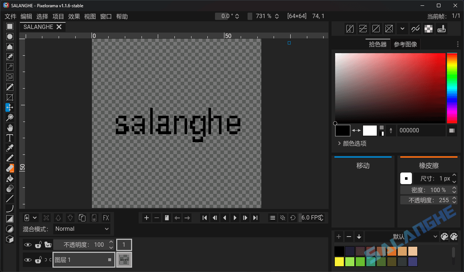
Task: Select the Pan hand tool
Action: coord(10,128)
